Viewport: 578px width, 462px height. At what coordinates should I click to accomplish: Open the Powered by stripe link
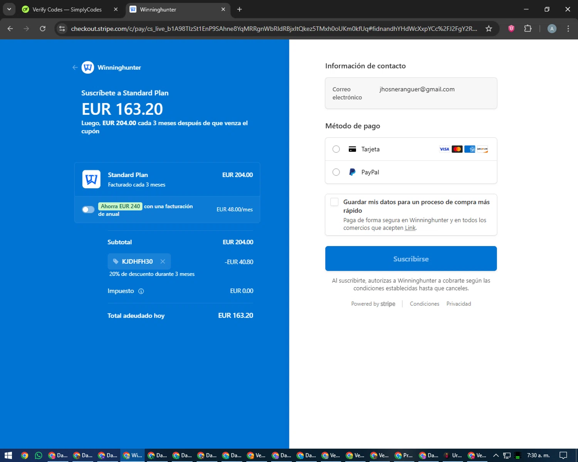[x=373, y=304]
